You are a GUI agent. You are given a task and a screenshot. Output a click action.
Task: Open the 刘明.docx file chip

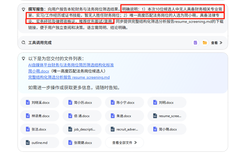pyautogui.click(x=167, y=103)
